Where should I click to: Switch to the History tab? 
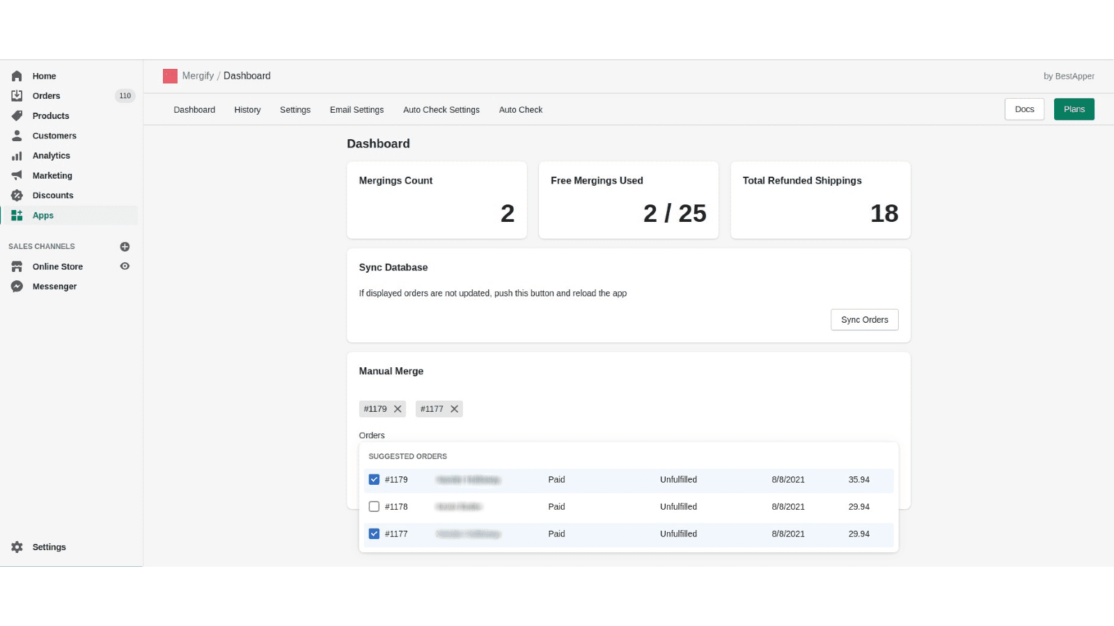247,109
